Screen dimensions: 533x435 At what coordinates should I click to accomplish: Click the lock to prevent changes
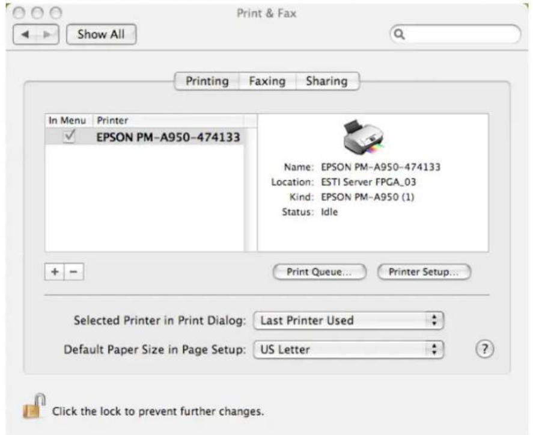[x=34, y=406]
